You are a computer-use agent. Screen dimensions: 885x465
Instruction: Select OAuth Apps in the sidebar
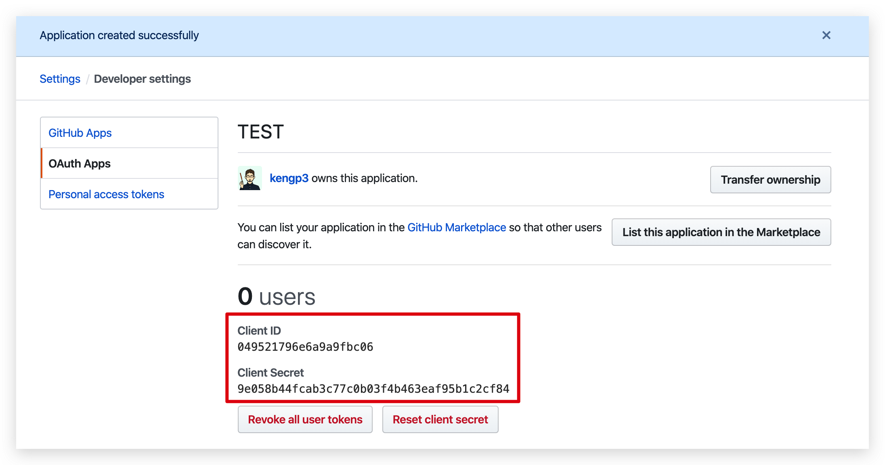[x=129, y=163]
